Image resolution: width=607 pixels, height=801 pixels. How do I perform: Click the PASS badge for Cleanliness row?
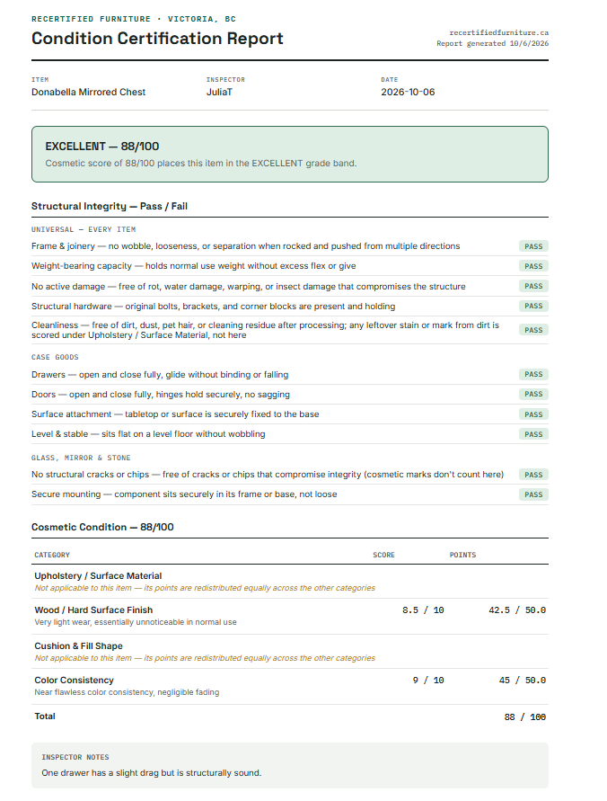533,330
